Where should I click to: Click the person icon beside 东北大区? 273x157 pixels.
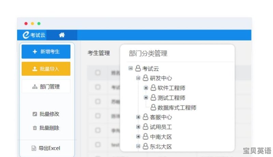146,146
